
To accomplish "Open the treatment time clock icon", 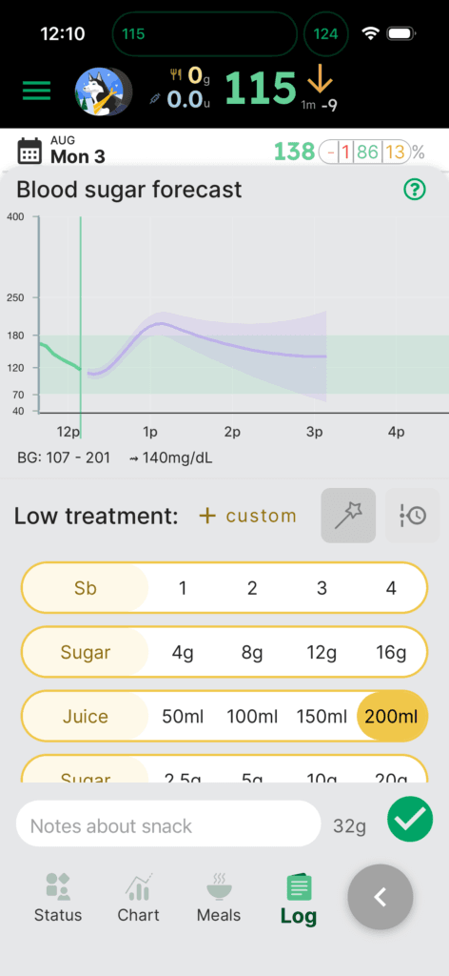I will (413, 516).
